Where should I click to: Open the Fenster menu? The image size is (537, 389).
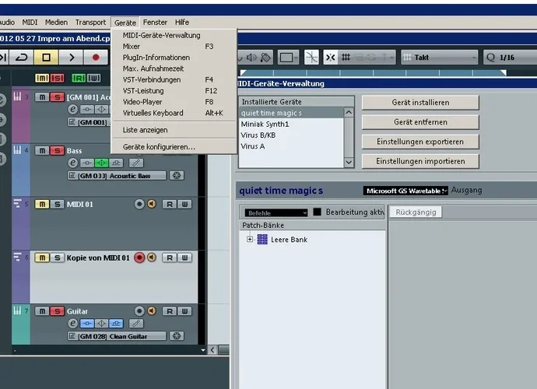pos(155,23)
